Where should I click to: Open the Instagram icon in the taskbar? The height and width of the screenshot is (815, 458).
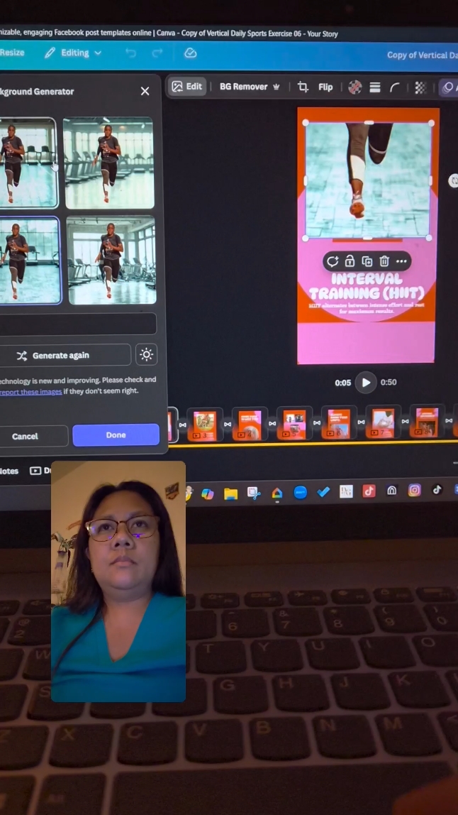pos(415,490)
